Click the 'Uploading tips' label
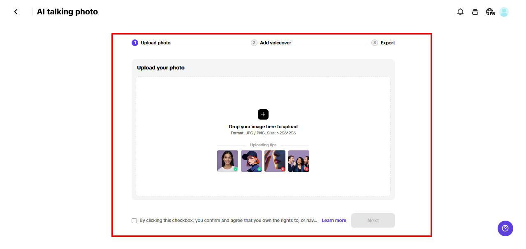Viewport: 526px width, 249px height. (263, 145)
